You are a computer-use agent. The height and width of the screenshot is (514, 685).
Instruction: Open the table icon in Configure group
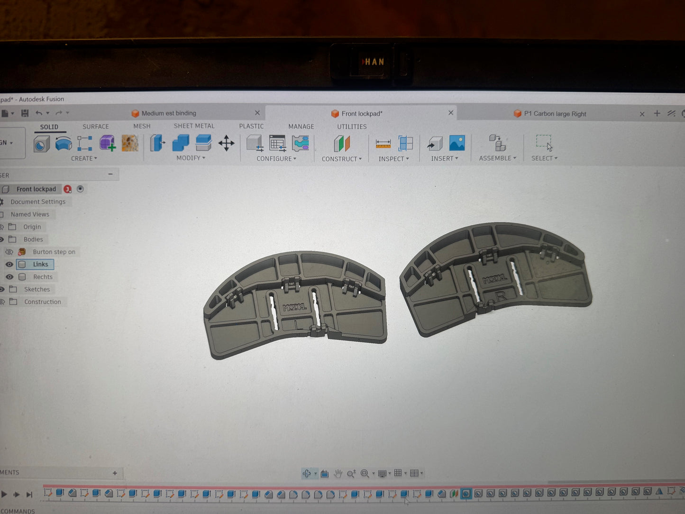(x=277, y=143)
